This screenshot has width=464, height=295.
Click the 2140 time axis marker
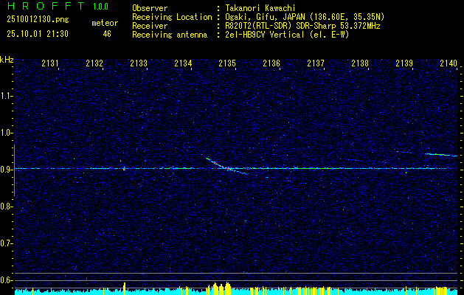pyautogui.click(x=449, y=63)
